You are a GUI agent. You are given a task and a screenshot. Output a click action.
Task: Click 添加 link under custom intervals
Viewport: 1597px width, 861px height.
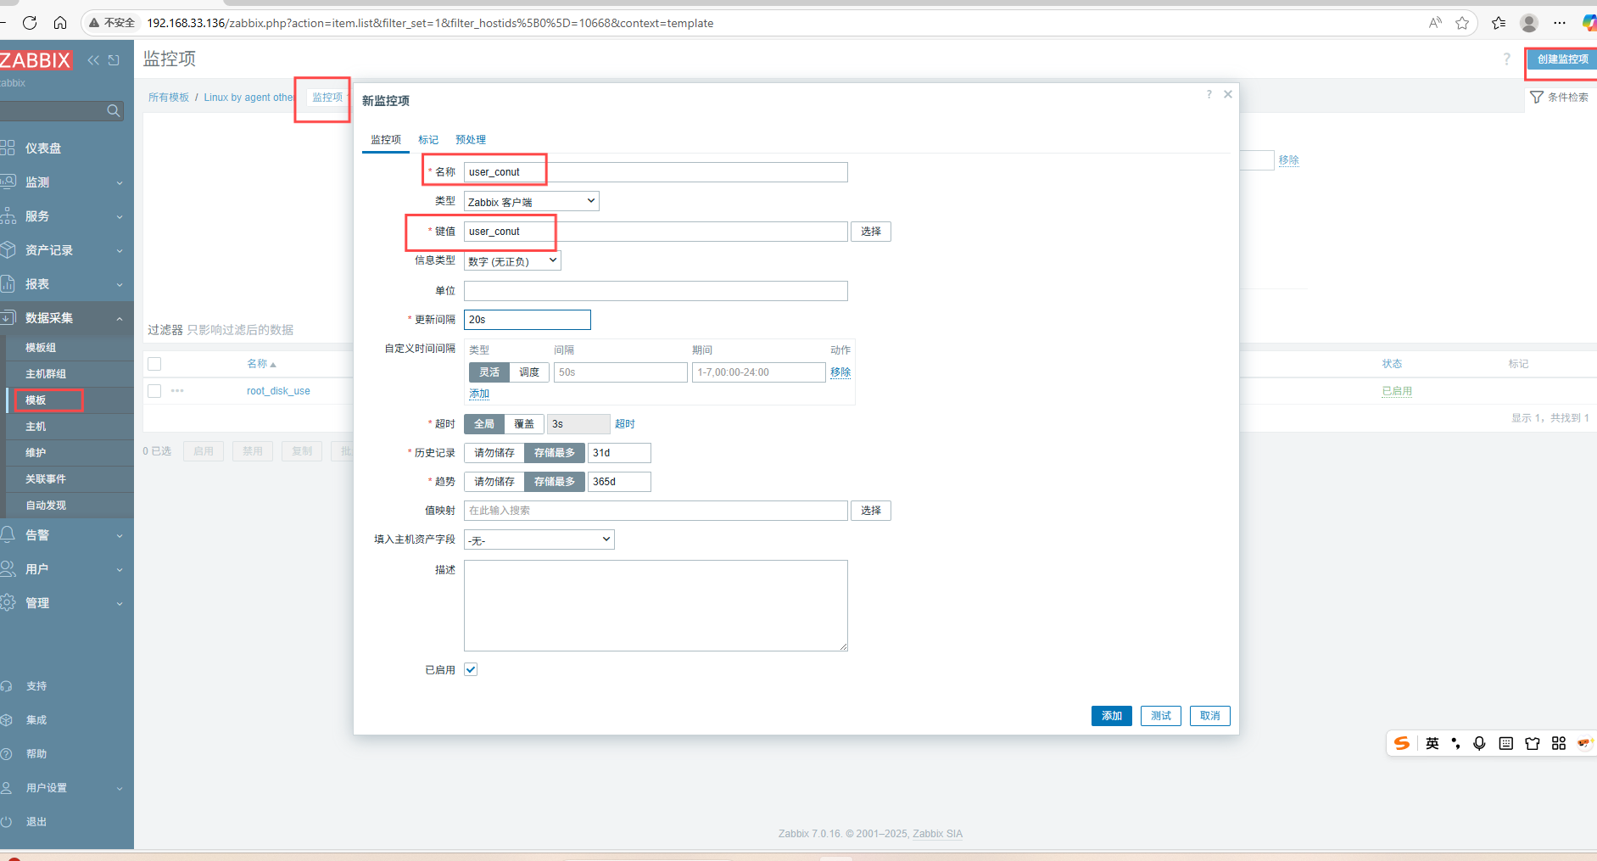pyautogui.click(x=479, y=394)
